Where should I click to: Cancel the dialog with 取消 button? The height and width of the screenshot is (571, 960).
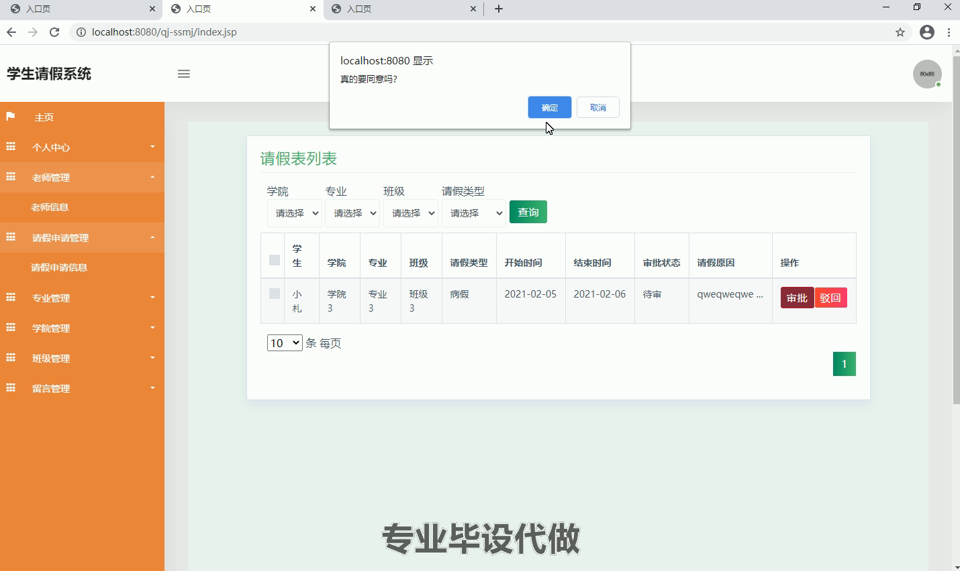pos(598,107)
